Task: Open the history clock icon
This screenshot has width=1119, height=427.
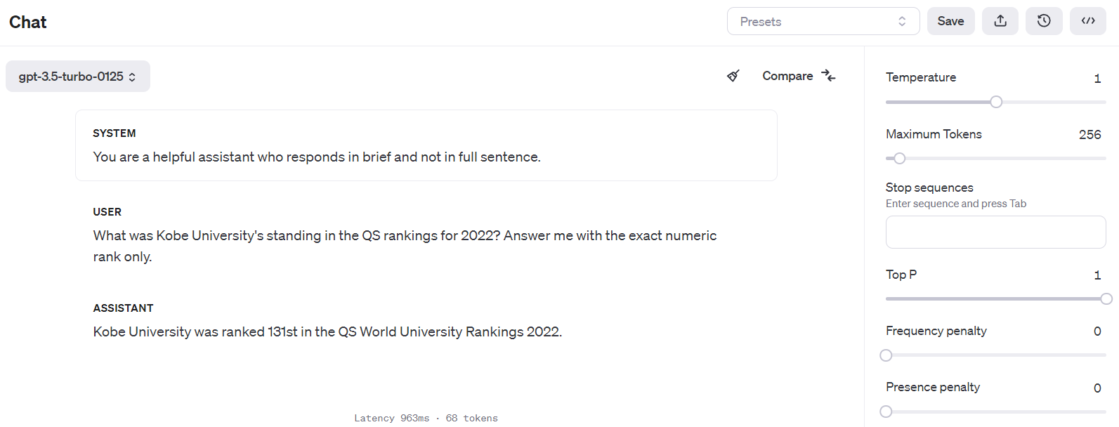Action: (x=1044, y=21)
